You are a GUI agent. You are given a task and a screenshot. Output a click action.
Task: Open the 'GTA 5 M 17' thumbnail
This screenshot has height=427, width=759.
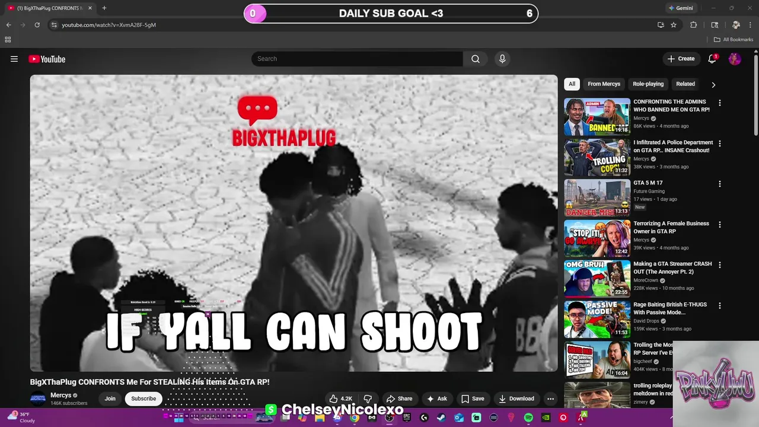(597, 197)
